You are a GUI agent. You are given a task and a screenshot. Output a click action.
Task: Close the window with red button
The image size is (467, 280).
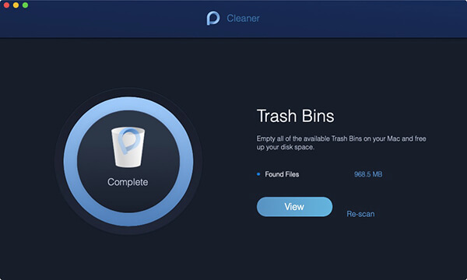(x=6, y=5)
